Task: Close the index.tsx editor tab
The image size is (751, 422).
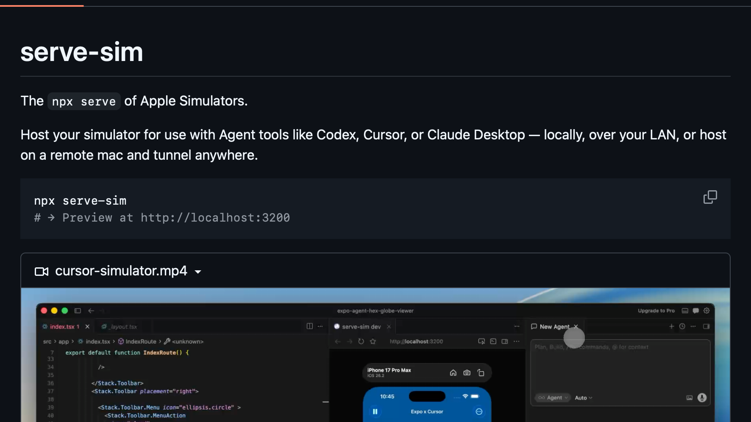Action: tap(87, 327)
